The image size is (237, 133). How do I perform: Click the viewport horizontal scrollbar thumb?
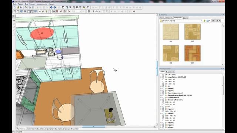point(93,126)
